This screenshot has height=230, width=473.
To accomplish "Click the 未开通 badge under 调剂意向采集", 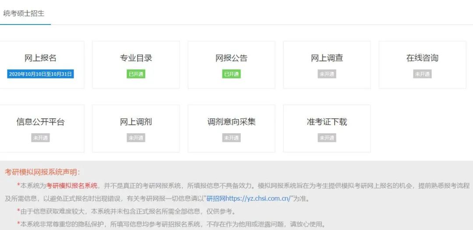I will pos(231,138).
